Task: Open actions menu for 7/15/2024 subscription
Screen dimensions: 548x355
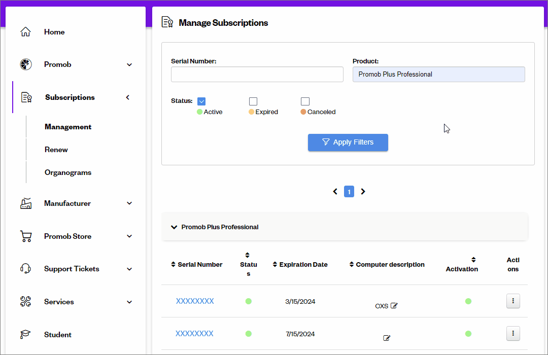Action: (513, 333)
